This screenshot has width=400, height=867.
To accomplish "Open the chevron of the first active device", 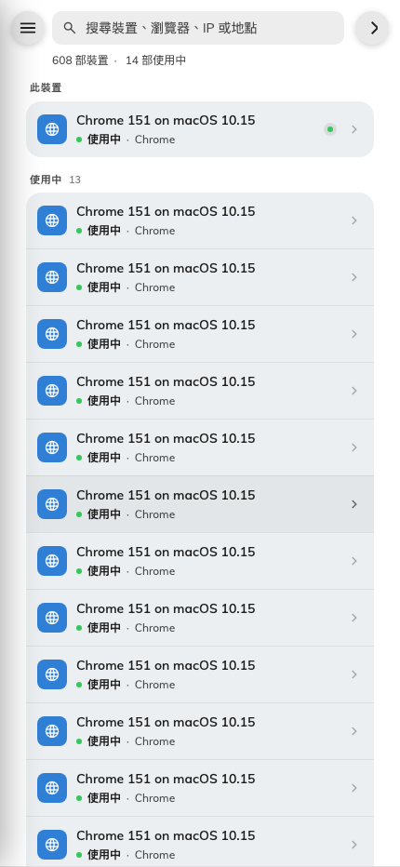I will [354, 220].
